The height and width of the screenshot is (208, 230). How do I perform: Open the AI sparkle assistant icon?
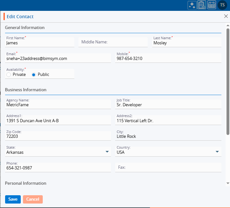(x=192, y=5)
